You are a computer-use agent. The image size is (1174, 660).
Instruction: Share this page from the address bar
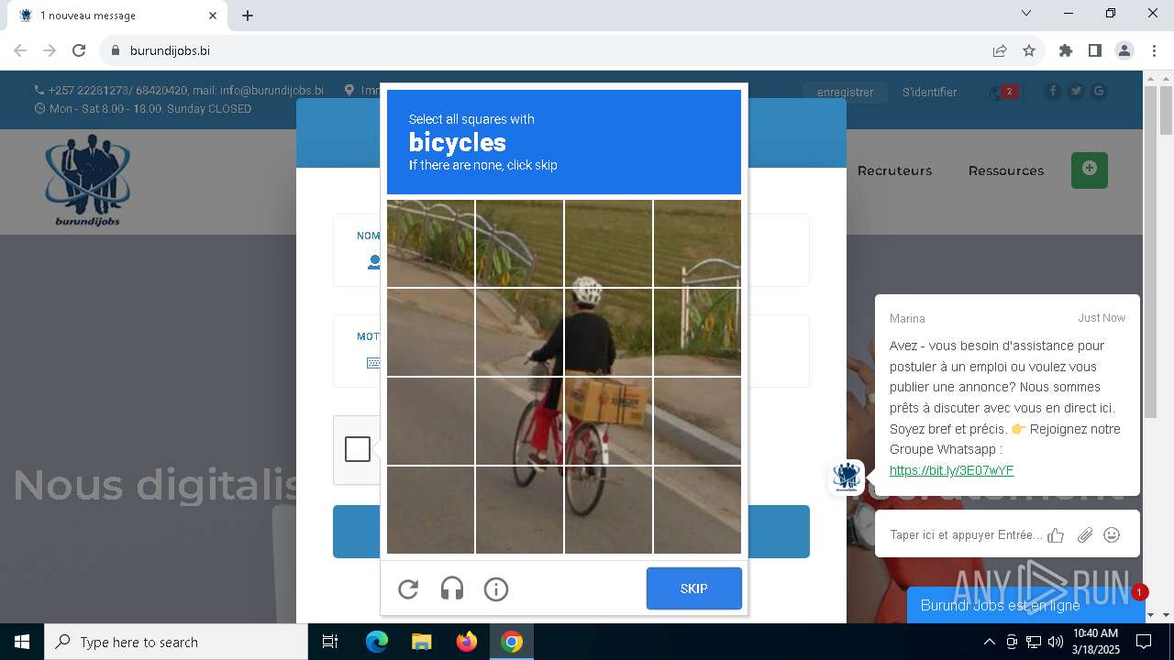pyautogui.click(x=1000, y=50)
